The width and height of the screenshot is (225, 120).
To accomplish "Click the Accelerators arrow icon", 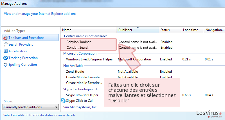I will [x=6, y=51].
